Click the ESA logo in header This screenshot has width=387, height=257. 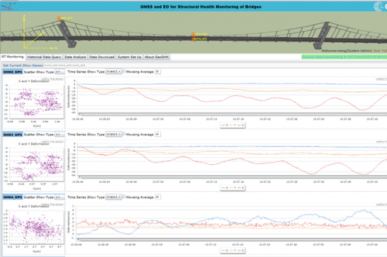[381, 6]
